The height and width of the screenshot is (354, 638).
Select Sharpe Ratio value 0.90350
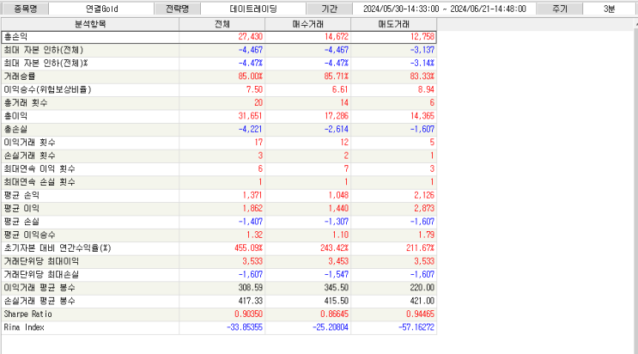point(249,314)
